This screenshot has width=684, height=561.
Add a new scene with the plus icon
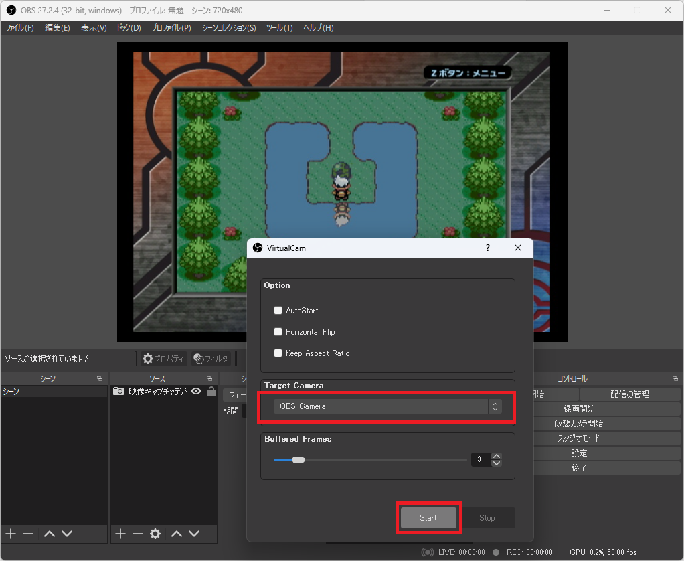(x=10, y=534)
